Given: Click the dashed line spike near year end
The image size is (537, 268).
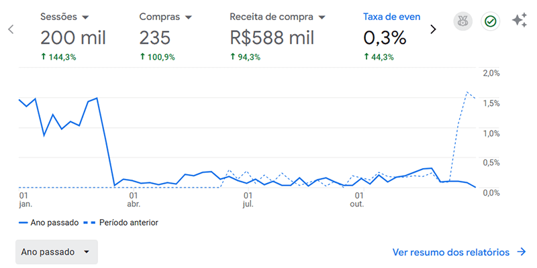Looking at the screenshot, I should 467,92.
